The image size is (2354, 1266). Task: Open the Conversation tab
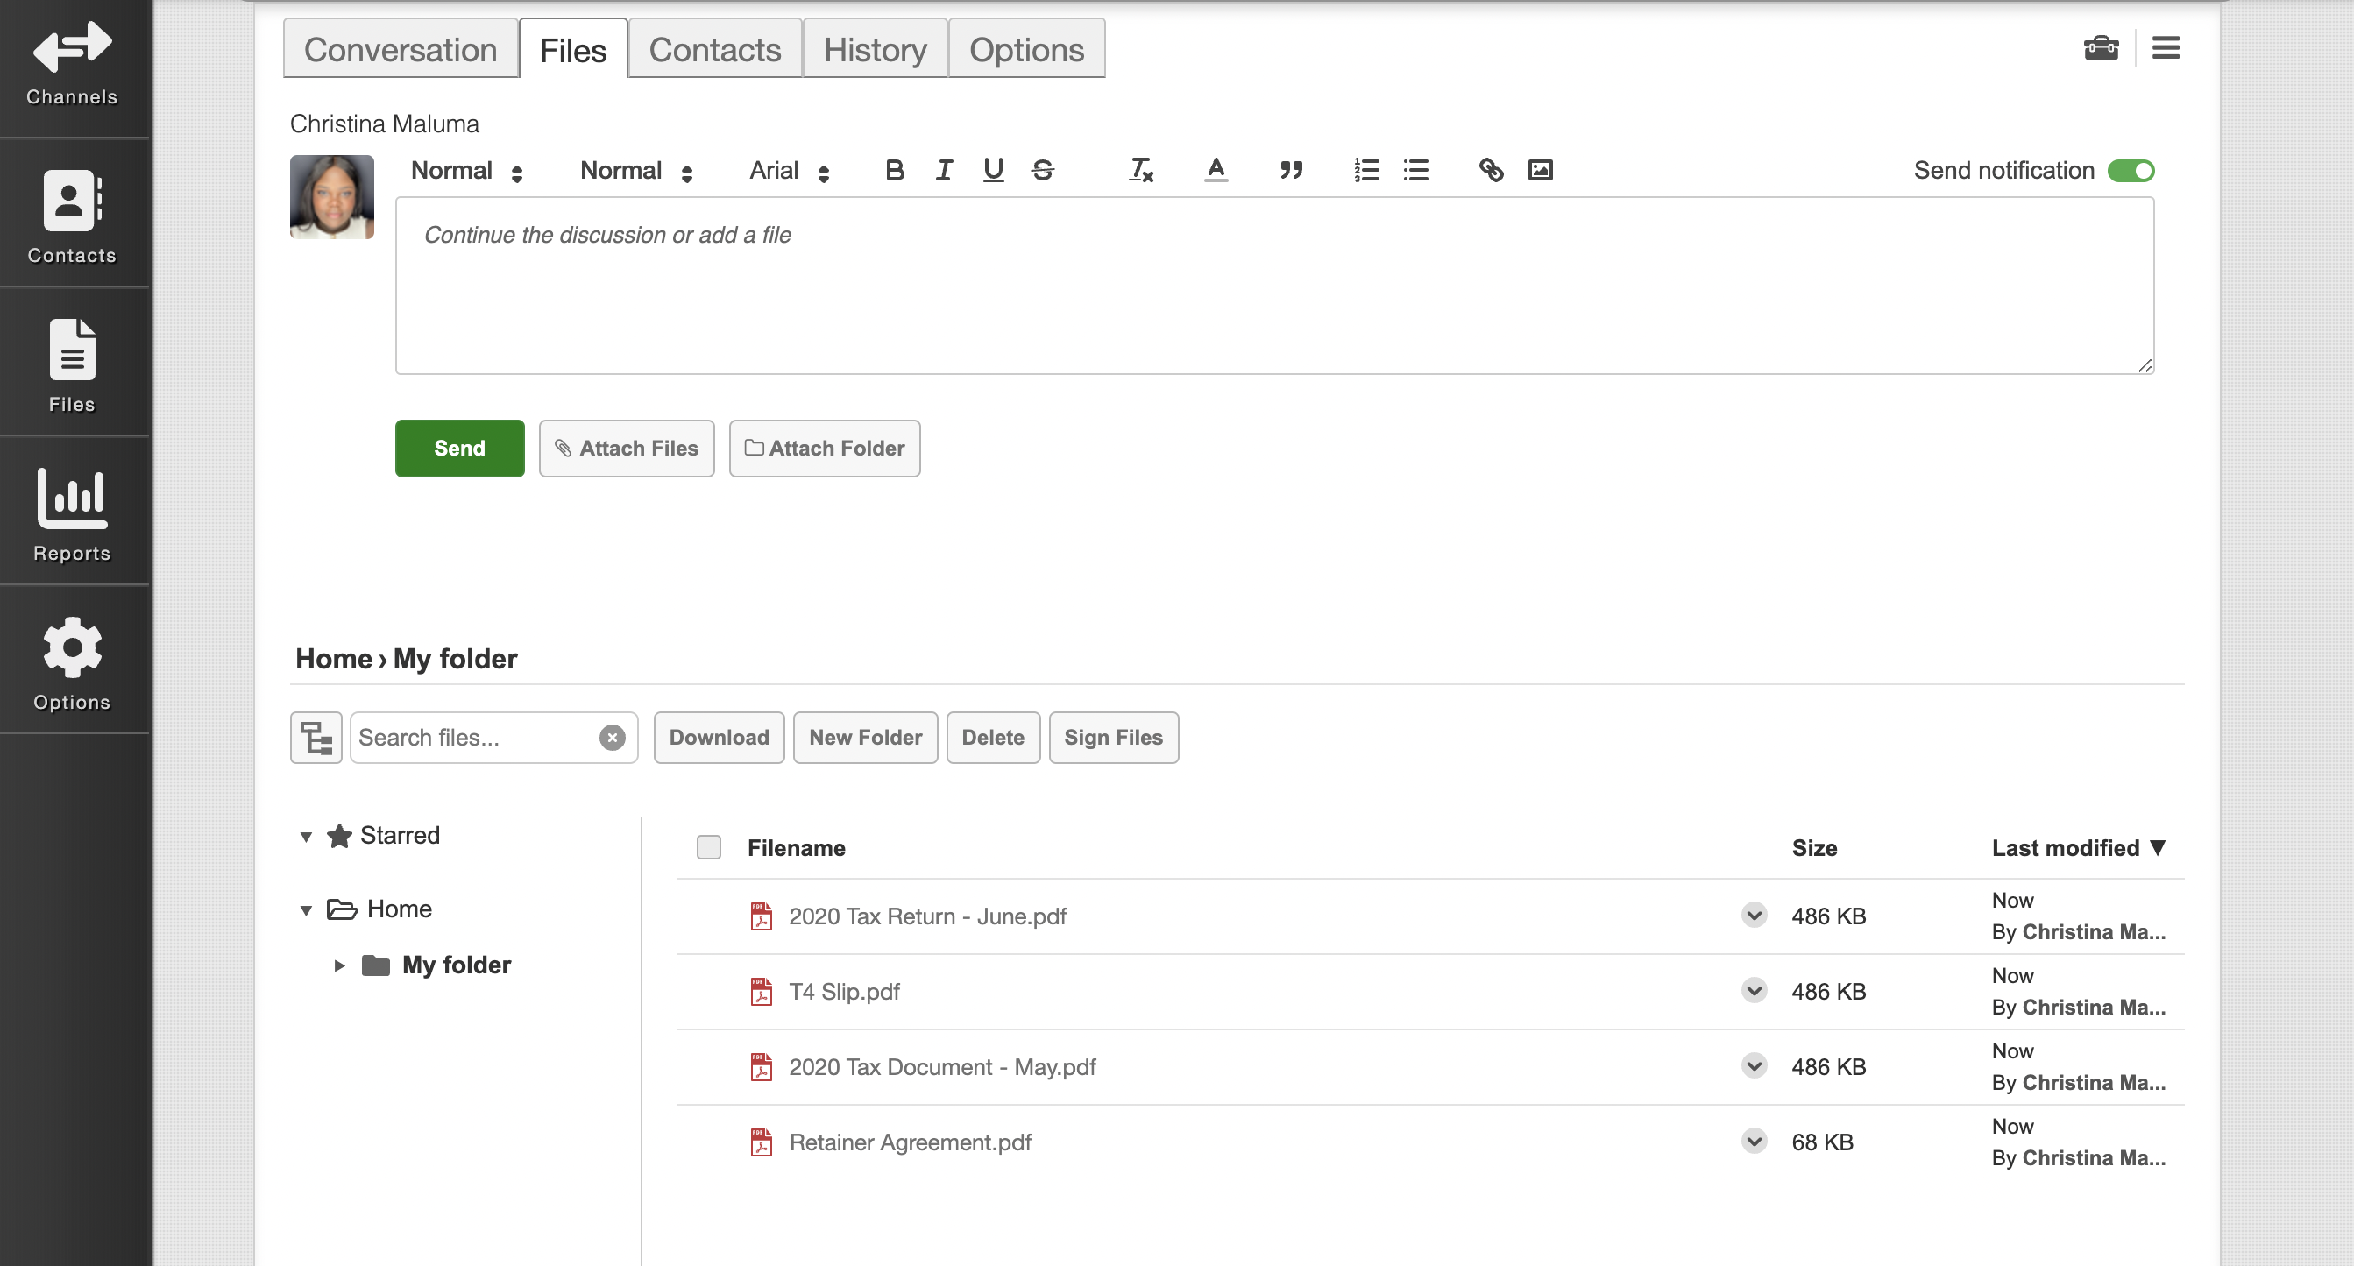point(401,48)
